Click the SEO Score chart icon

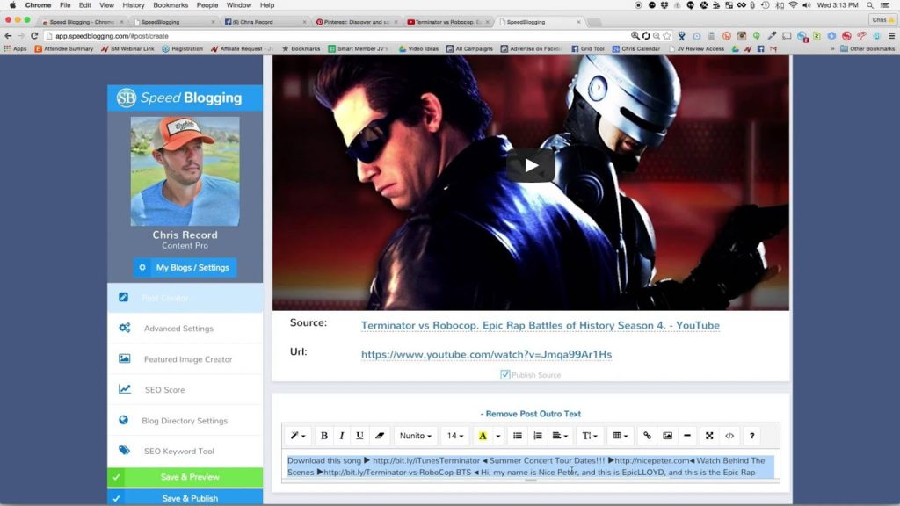pyautogui.click(x=125, y=389)
